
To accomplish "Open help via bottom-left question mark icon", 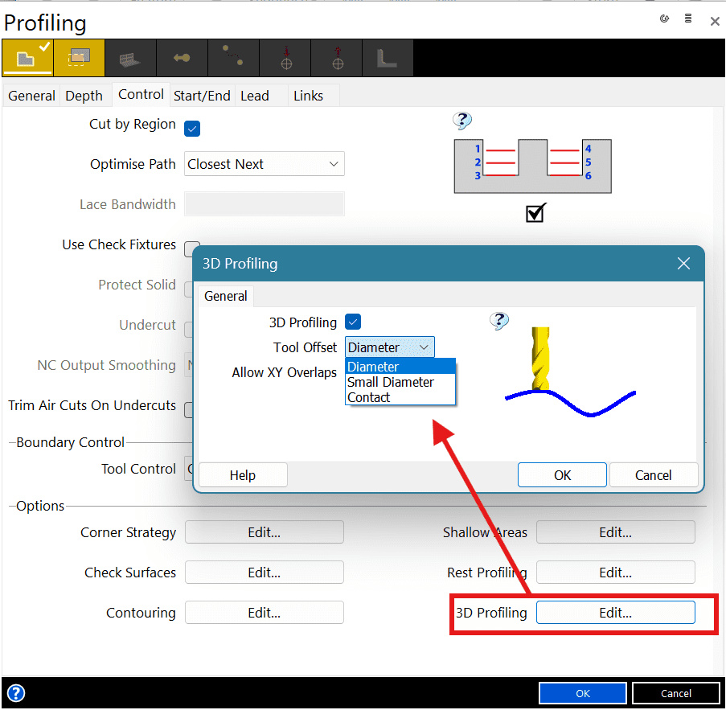I will coord(15,693).
